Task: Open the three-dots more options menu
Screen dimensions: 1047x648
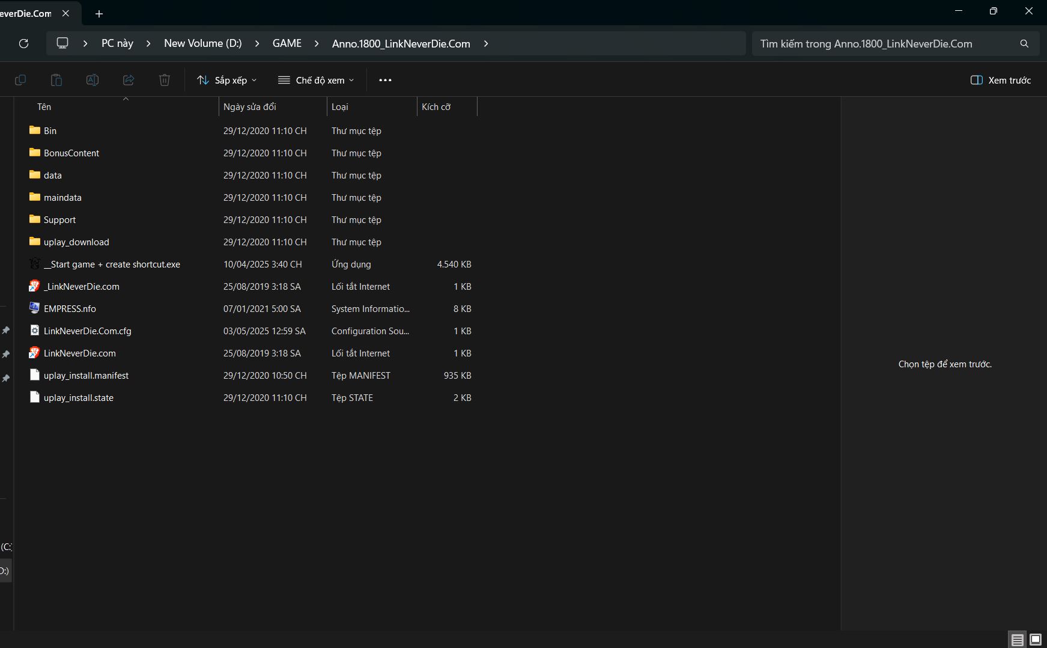Action: [x=385, y=80]
